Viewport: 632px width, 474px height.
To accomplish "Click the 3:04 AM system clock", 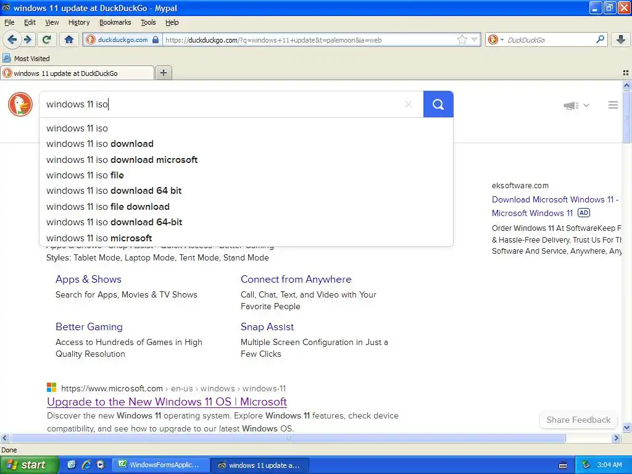I will [x=609, y=465].
